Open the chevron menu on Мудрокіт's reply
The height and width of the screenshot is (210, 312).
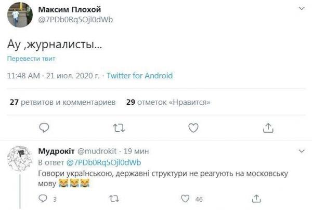[x=301, y=151]
